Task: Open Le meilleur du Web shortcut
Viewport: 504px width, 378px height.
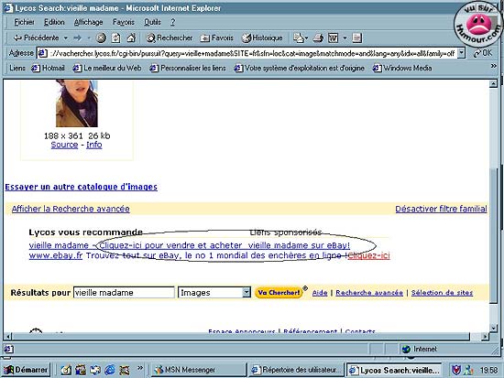Action: click(107, 68)
